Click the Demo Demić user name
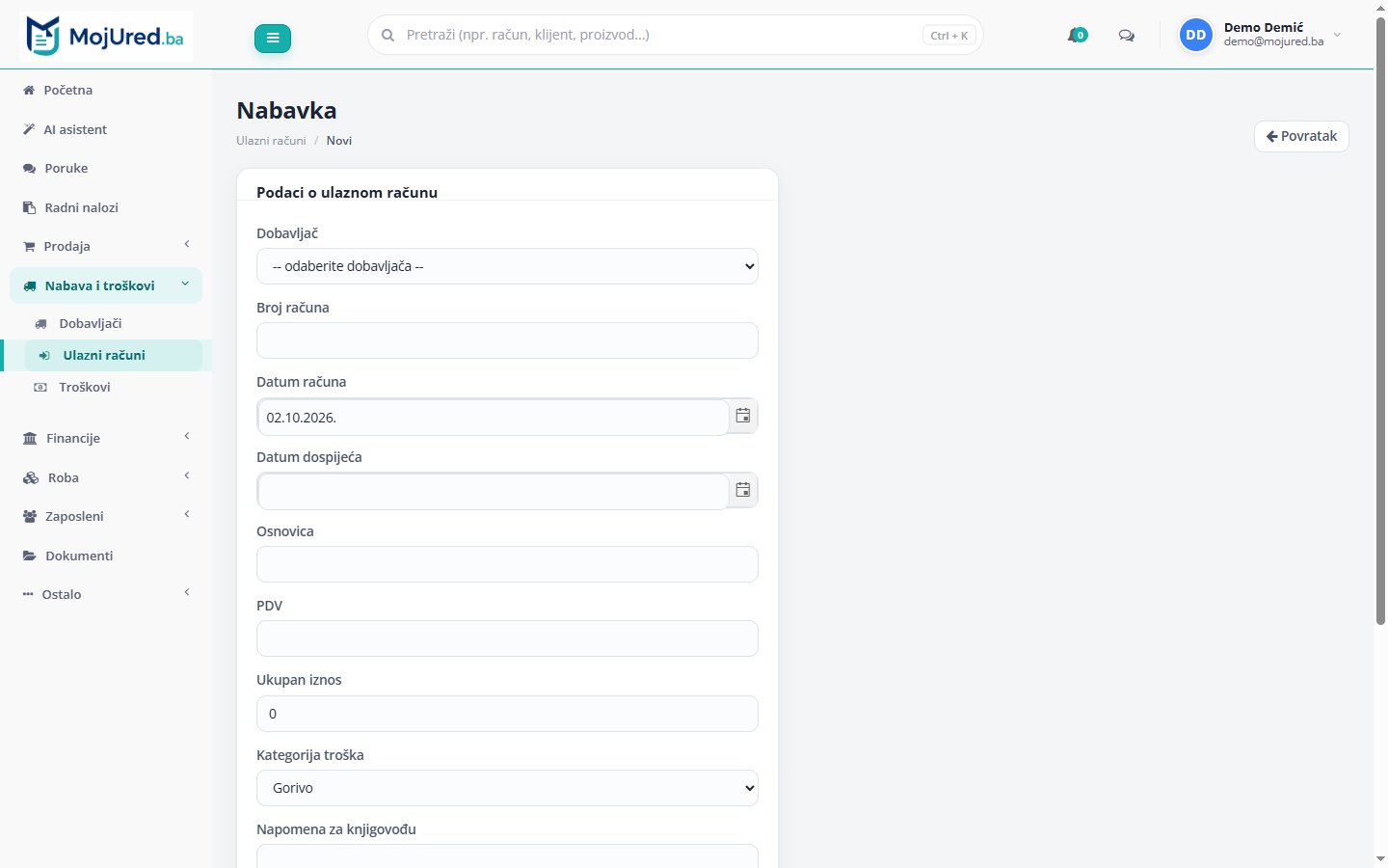The height and width of the screenshot is (868, 1388). (1264, 27)
